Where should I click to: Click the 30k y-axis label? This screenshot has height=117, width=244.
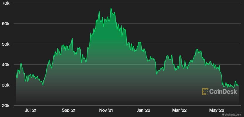[x=6, y=85]
